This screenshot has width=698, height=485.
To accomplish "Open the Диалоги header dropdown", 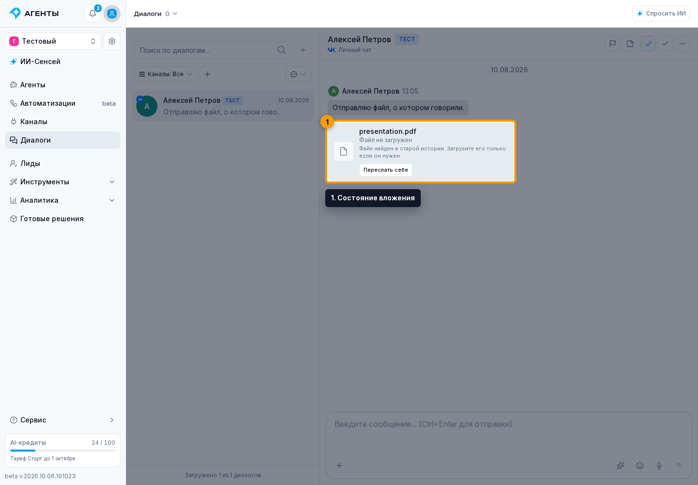I will [156, 14].
